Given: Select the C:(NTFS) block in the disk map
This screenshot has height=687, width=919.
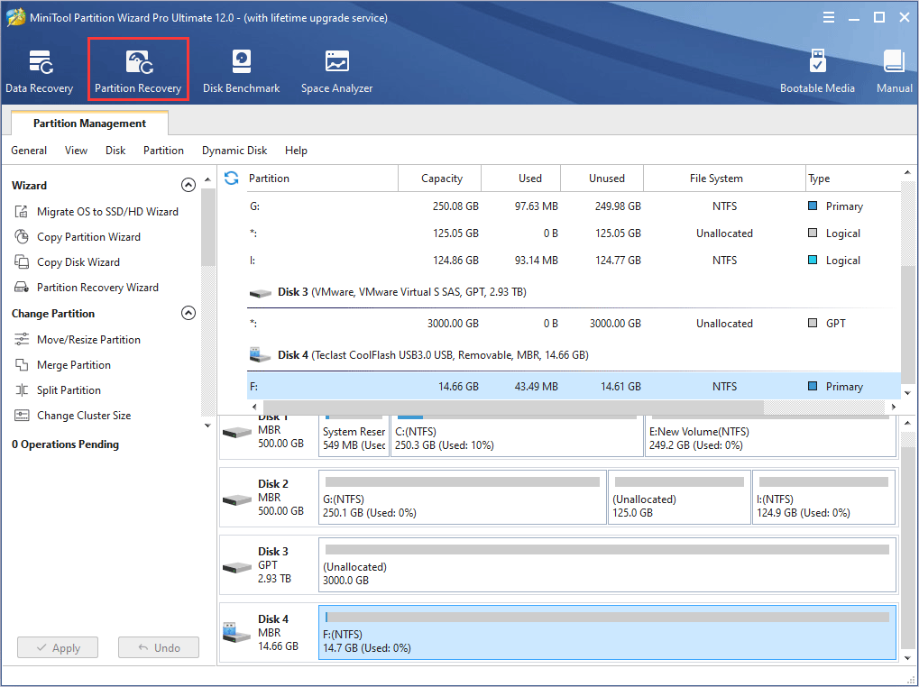Looking at the screenshot, I should point(517,436).
